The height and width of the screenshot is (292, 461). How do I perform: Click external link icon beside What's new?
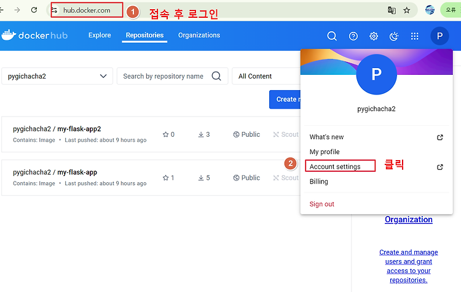[x=440, y=137]
